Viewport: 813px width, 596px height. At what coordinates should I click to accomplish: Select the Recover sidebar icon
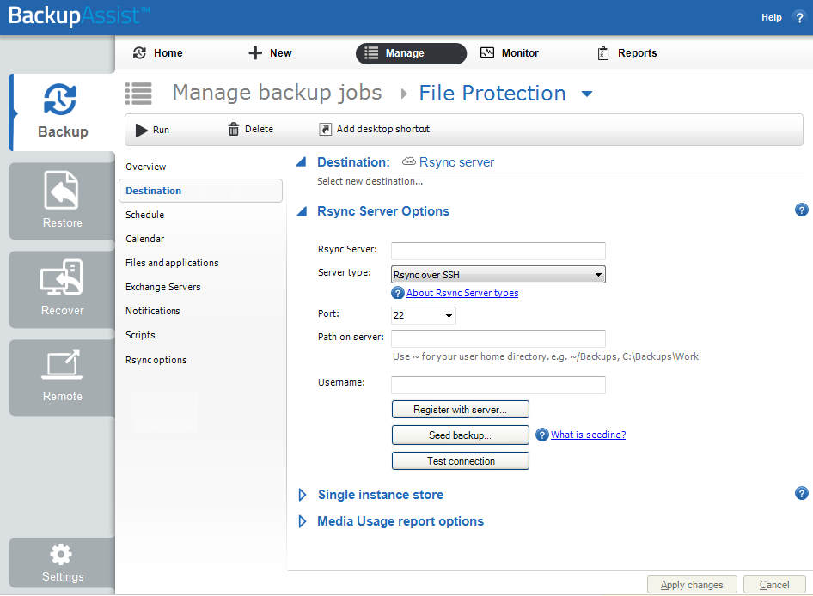(x=62, y=288)
